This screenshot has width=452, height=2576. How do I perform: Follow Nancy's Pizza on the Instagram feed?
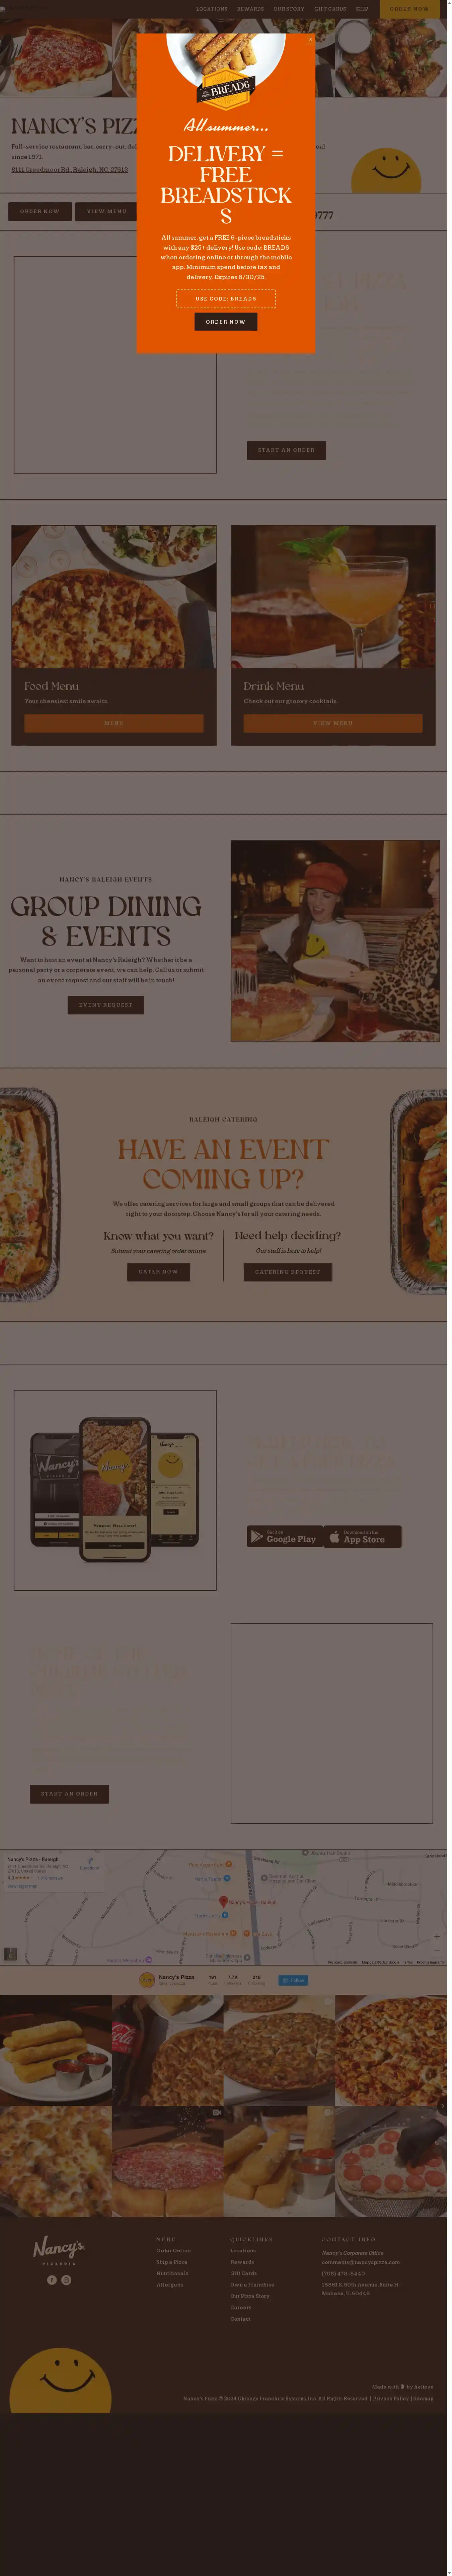[293, 1979]
